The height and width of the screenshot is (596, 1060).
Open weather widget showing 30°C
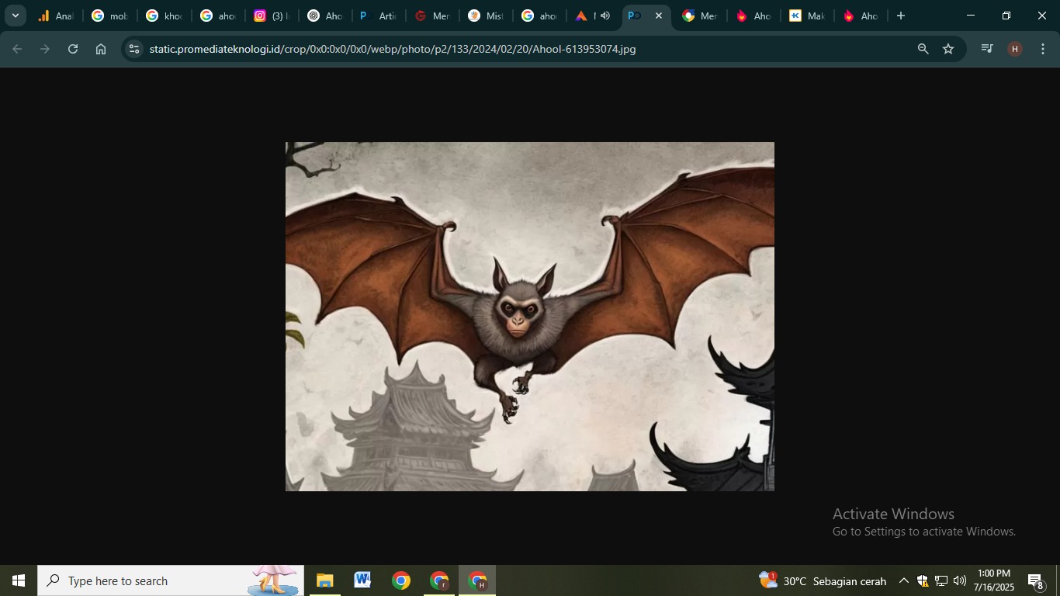click(x=823, y=580)
